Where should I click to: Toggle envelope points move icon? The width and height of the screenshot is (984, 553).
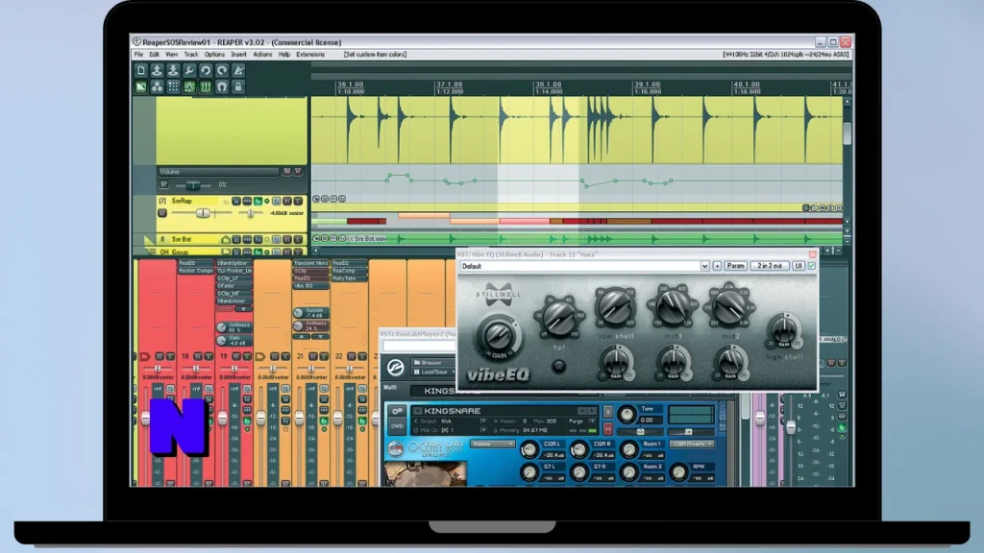point(189,87)
